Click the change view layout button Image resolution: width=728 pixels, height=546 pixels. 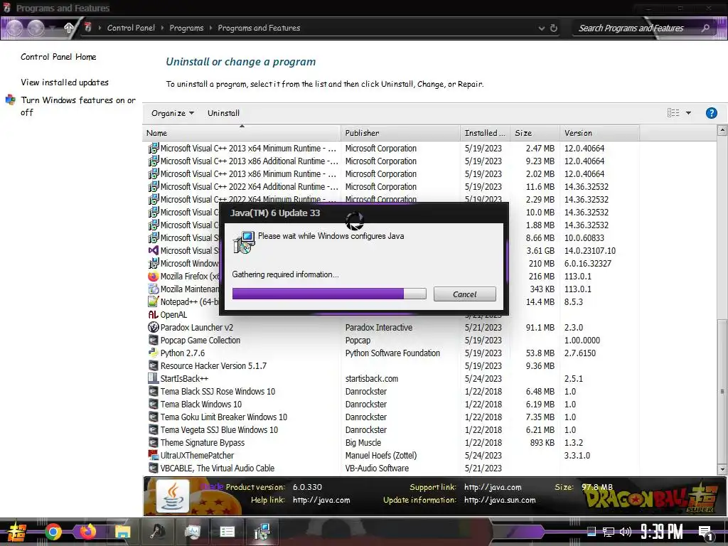pyautogui.click(x=673, y=113)
